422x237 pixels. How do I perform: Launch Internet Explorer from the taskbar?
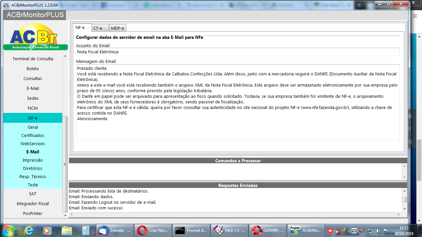[x=29, y=230]
